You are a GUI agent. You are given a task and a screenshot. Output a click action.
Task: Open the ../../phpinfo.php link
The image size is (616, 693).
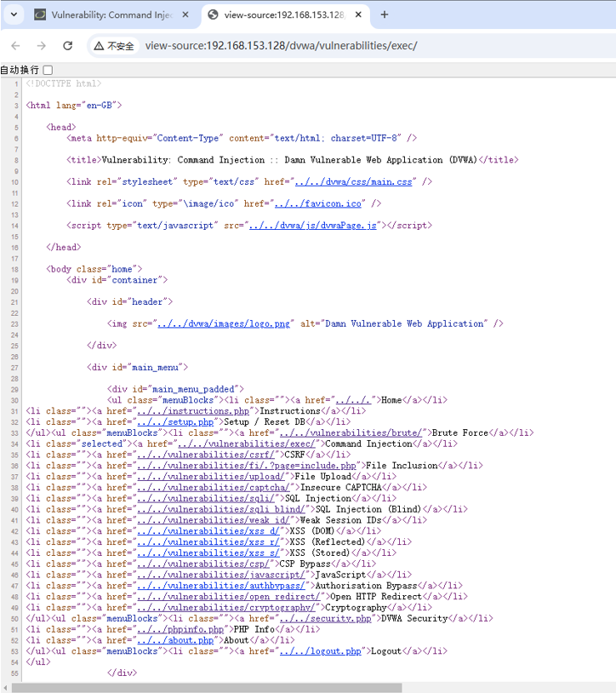pyautogui.click(x=180, y=629)
